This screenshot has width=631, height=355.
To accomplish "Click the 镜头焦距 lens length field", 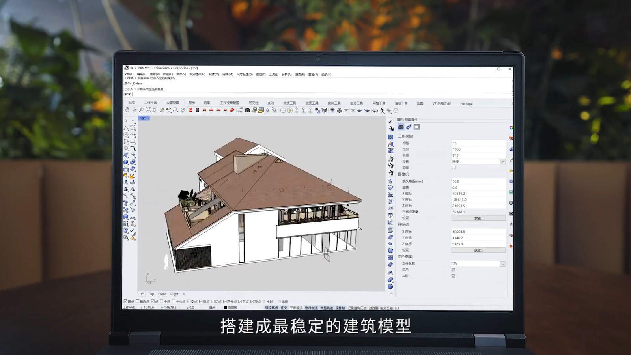I will (x=478, y=181).
